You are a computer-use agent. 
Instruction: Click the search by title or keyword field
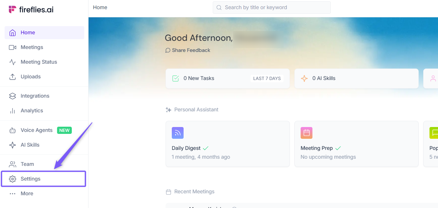[x=272, y=8]
